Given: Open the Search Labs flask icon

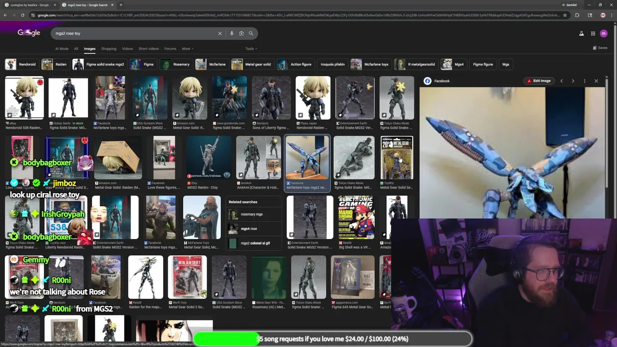Looking at the screenshot, I should (581, 33).
